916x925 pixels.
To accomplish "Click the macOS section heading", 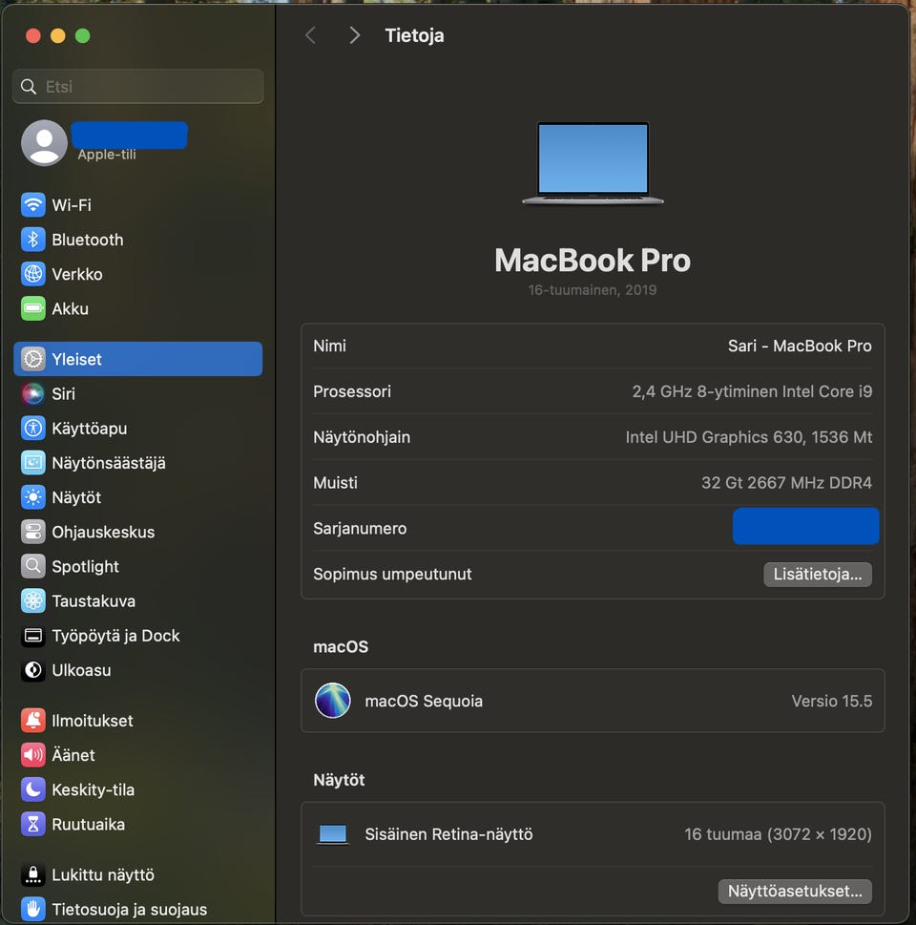I will coord(341,646).
